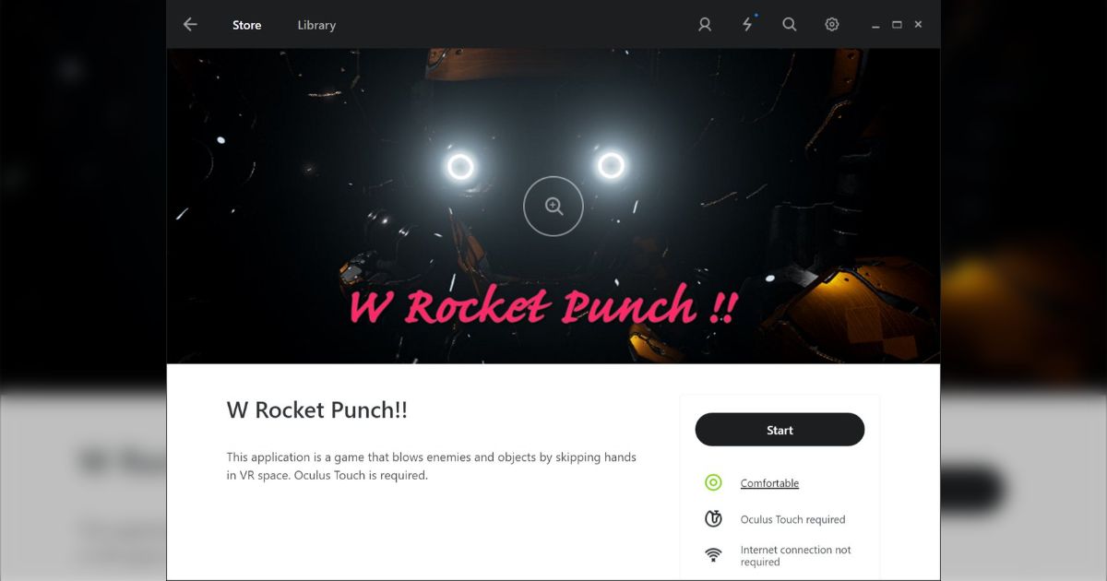This screenshot has height=581, width=1107.
Task: Click the Oculus Touch controller icon
Action: [x=713, y=519]
